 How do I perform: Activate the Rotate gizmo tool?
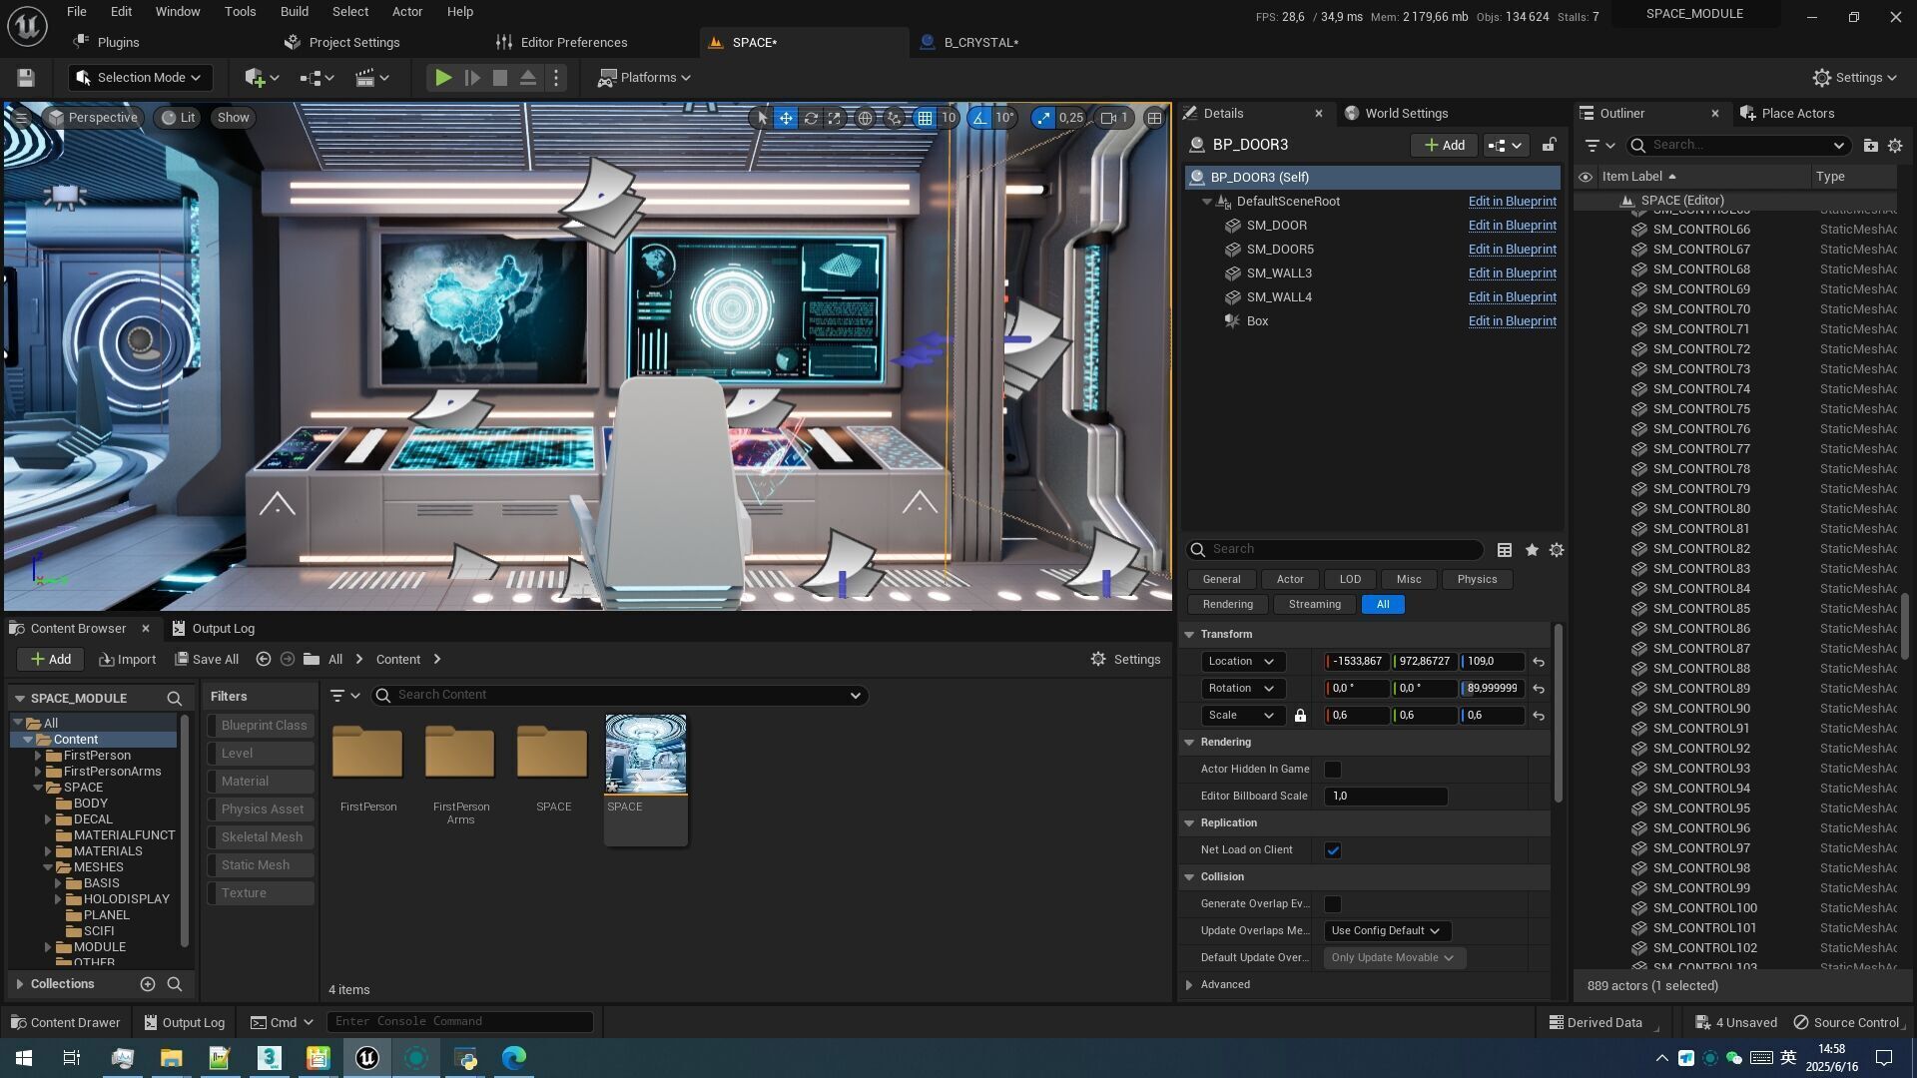pyautogui.click(x=811, y=118)
